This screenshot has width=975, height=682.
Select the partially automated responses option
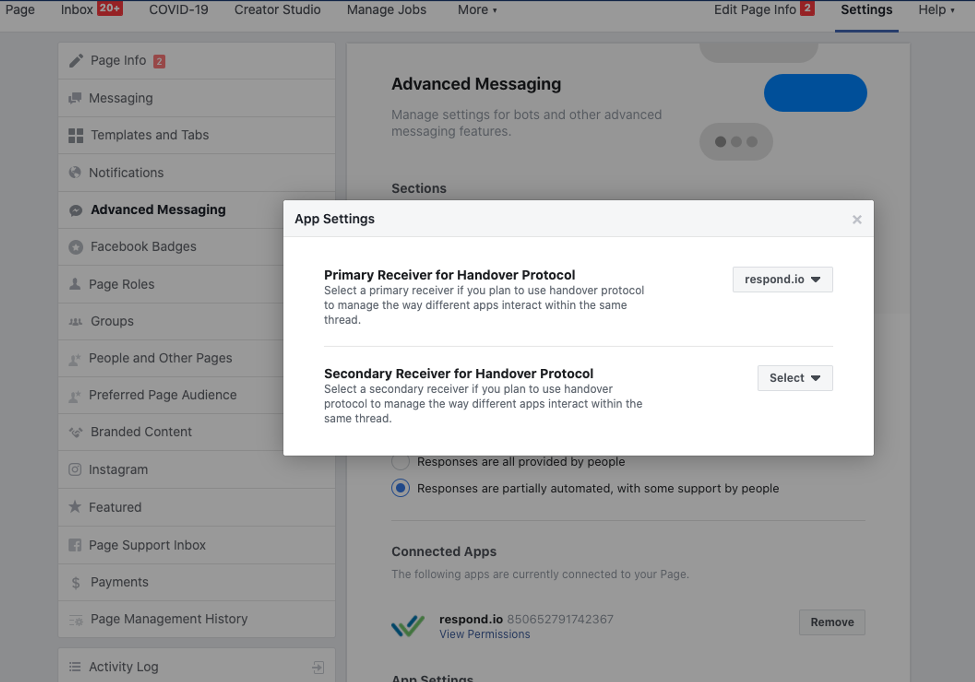(400, 488)
